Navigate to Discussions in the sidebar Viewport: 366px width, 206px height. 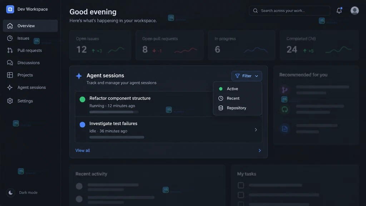click(30, 63)
